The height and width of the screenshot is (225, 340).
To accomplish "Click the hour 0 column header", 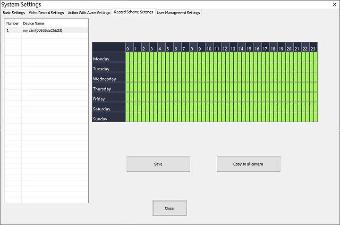I will pyautogui.click(x=127, y=49).
